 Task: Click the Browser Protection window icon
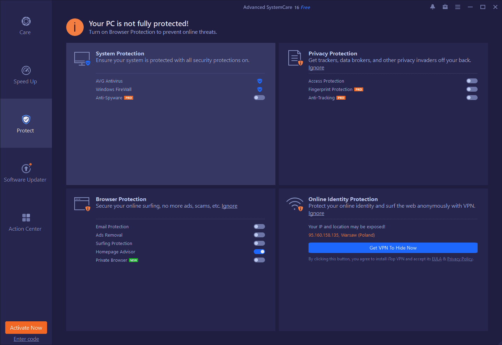pos(82,204)
